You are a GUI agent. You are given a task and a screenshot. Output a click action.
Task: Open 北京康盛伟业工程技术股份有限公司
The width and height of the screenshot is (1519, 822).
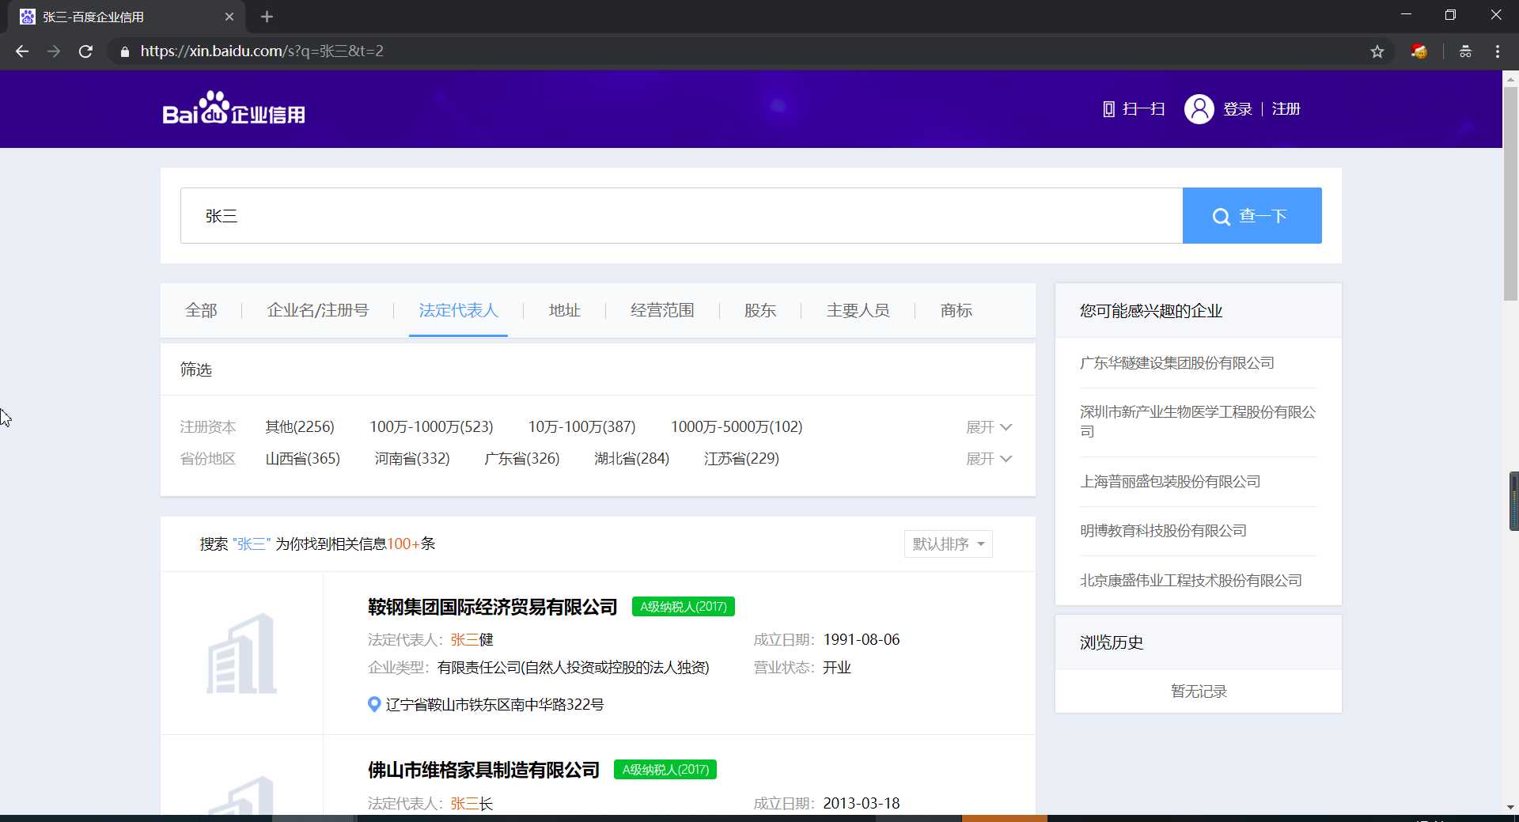[x=1191, y=581]
